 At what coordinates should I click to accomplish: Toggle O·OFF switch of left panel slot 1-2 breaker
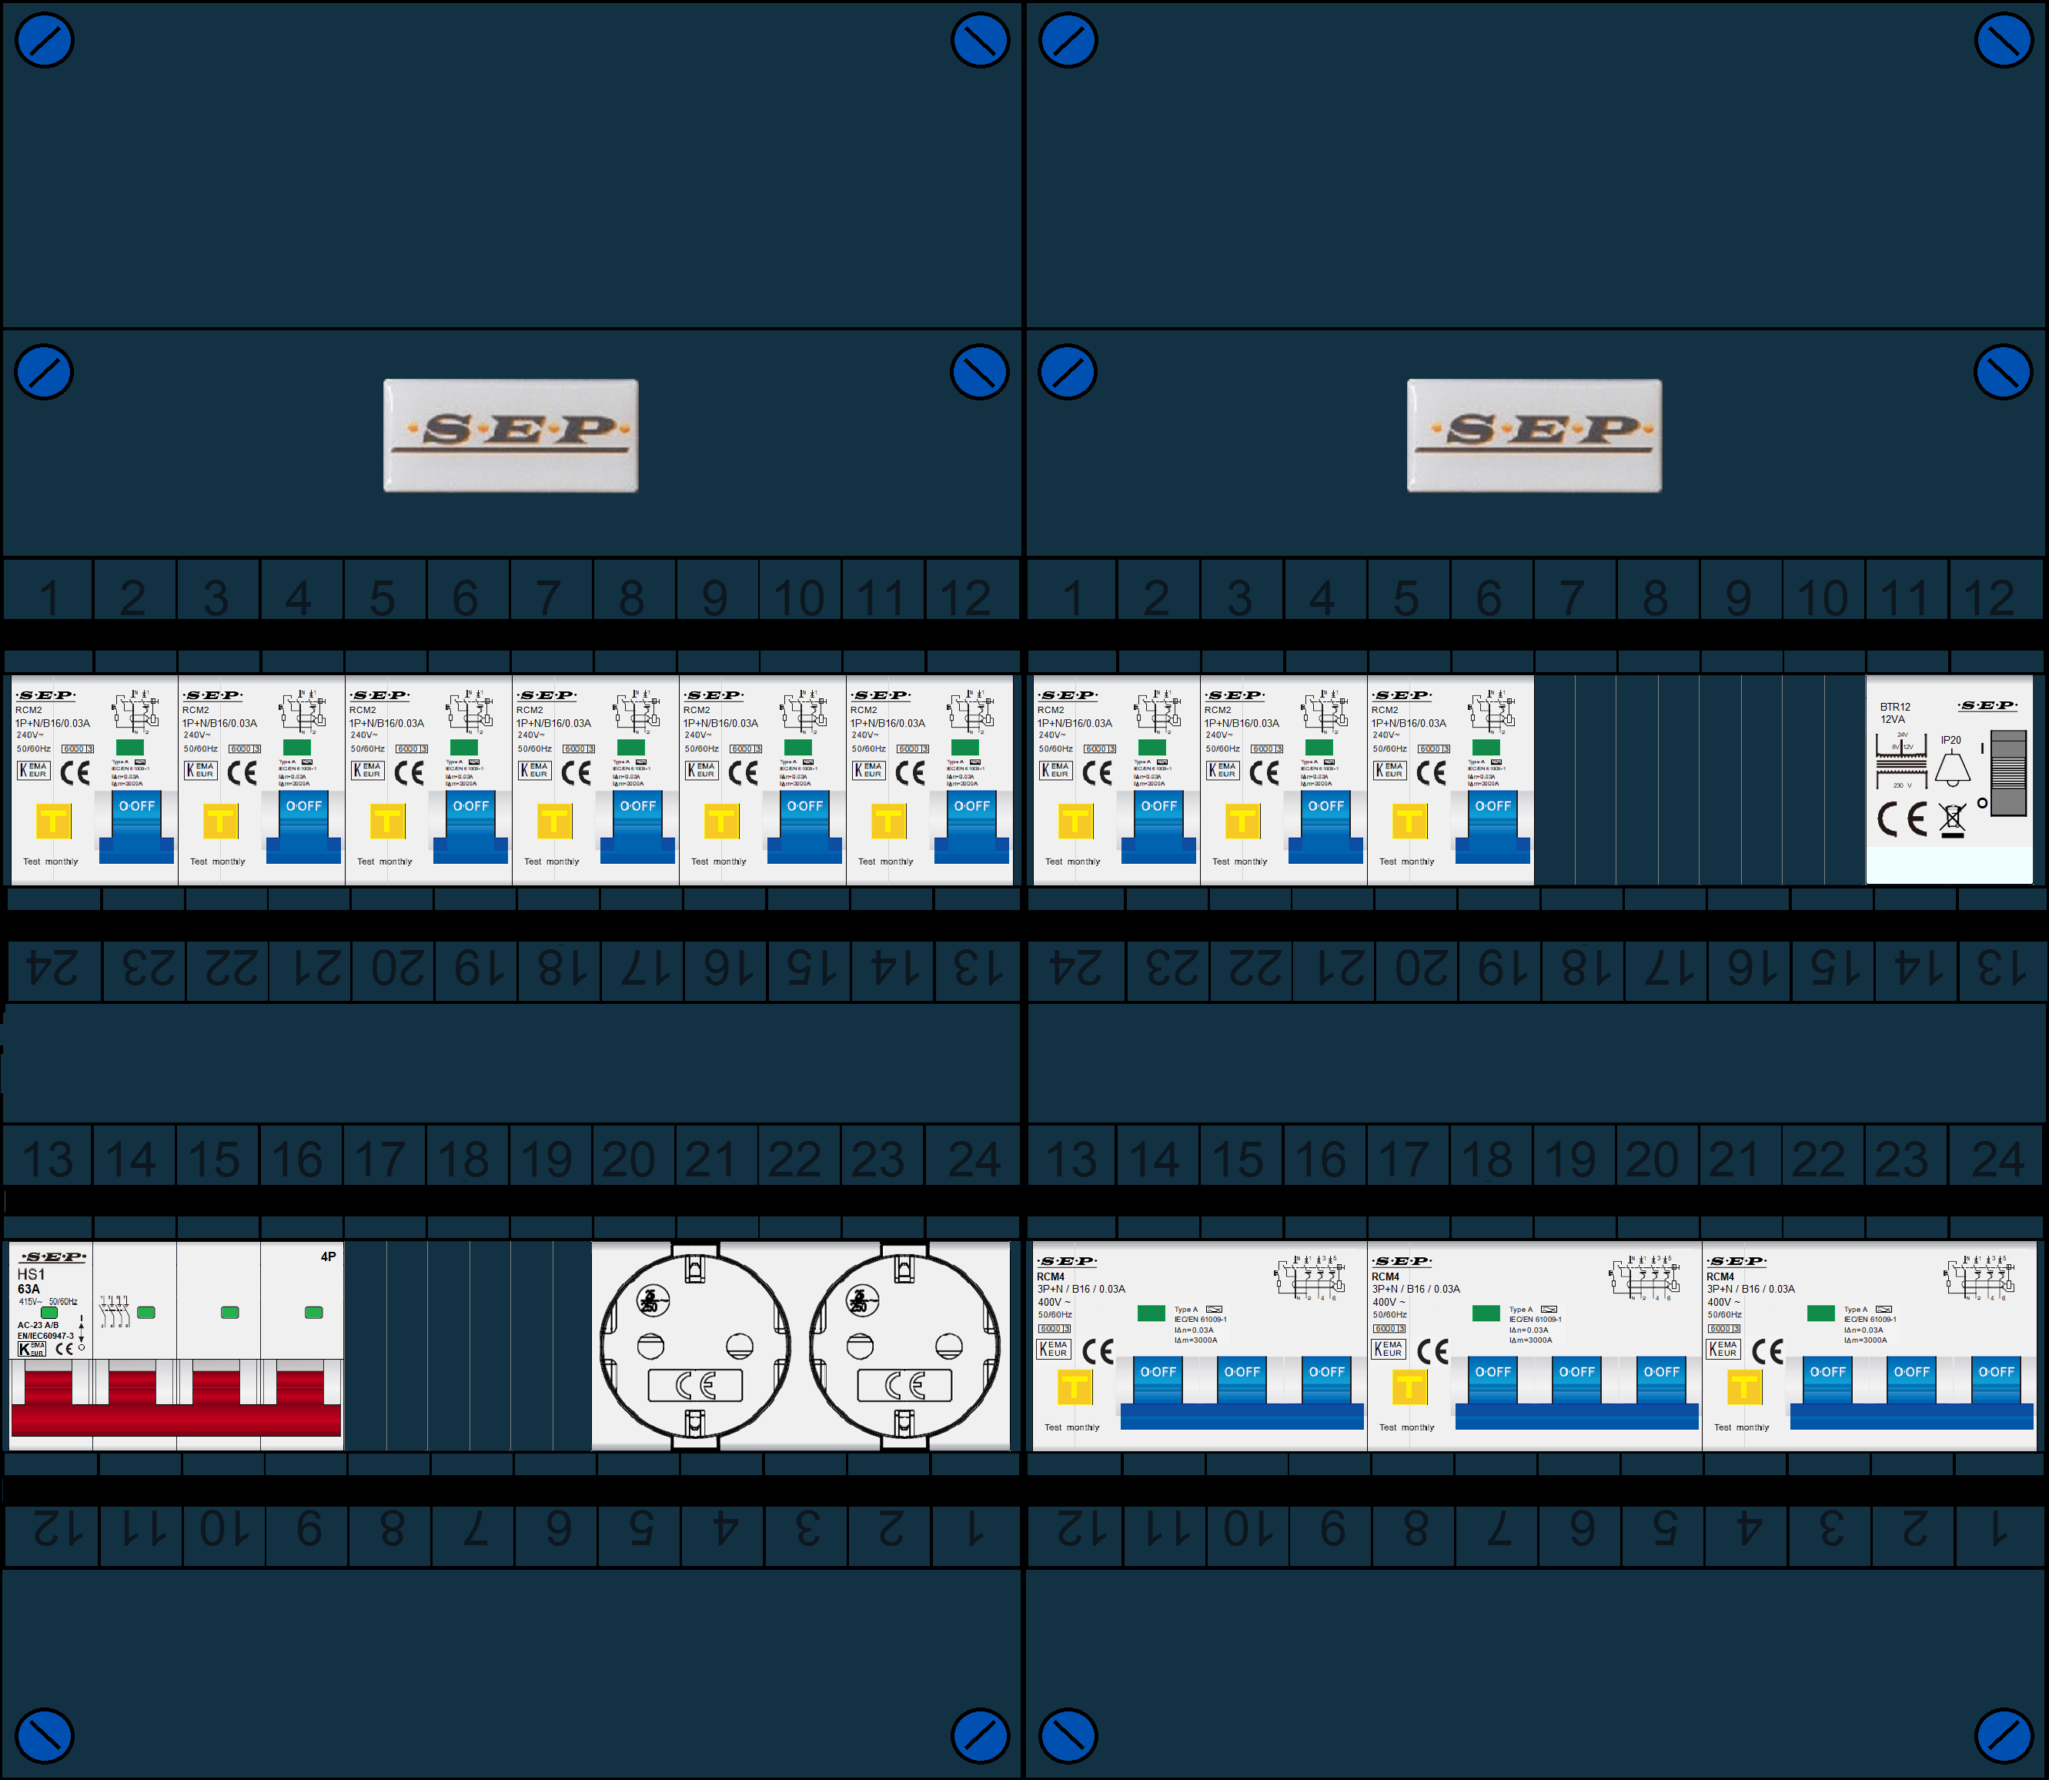(136, 826)
